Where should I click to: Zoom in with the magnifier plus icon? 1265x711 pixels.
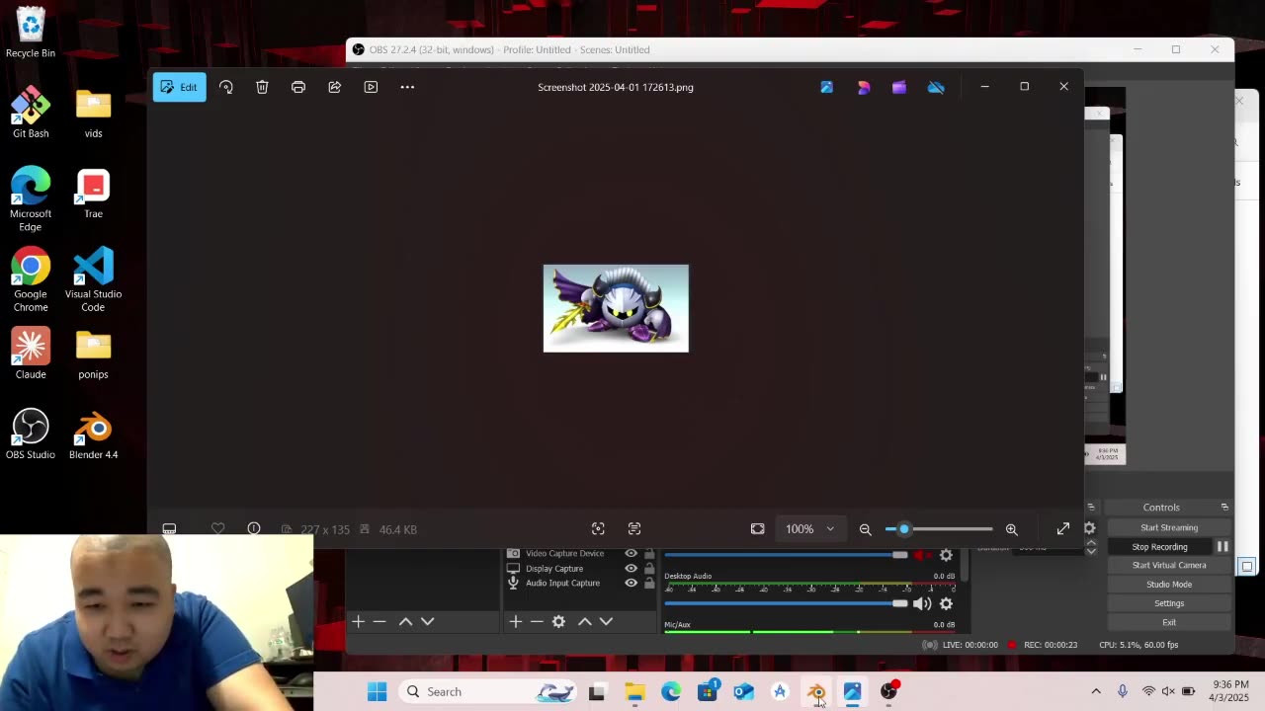1012,529
